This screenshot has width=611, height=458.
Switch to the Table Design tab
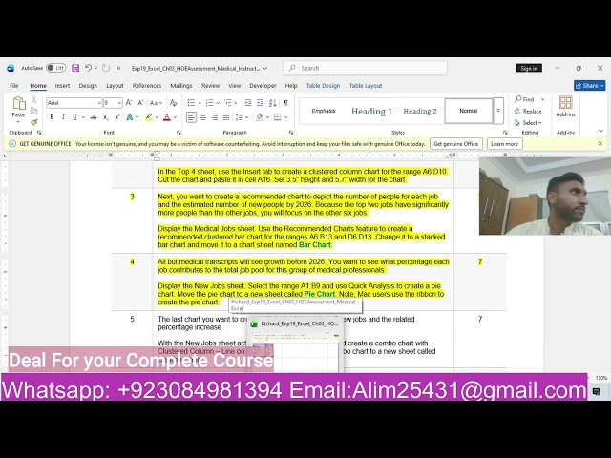(x=323, y=86)
